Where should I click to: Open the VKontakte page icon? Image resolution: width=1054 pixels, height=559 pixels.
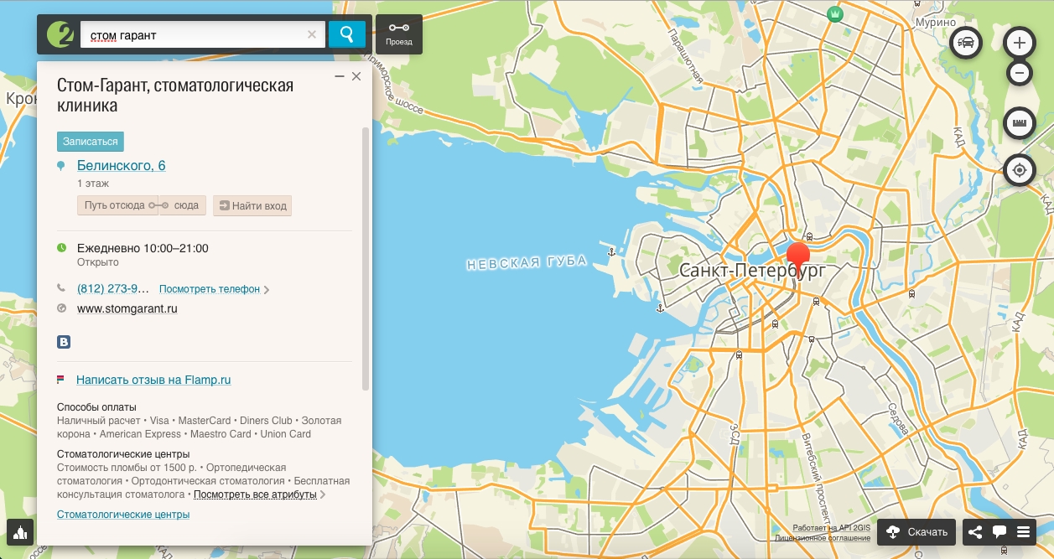[x=63, y=342]
